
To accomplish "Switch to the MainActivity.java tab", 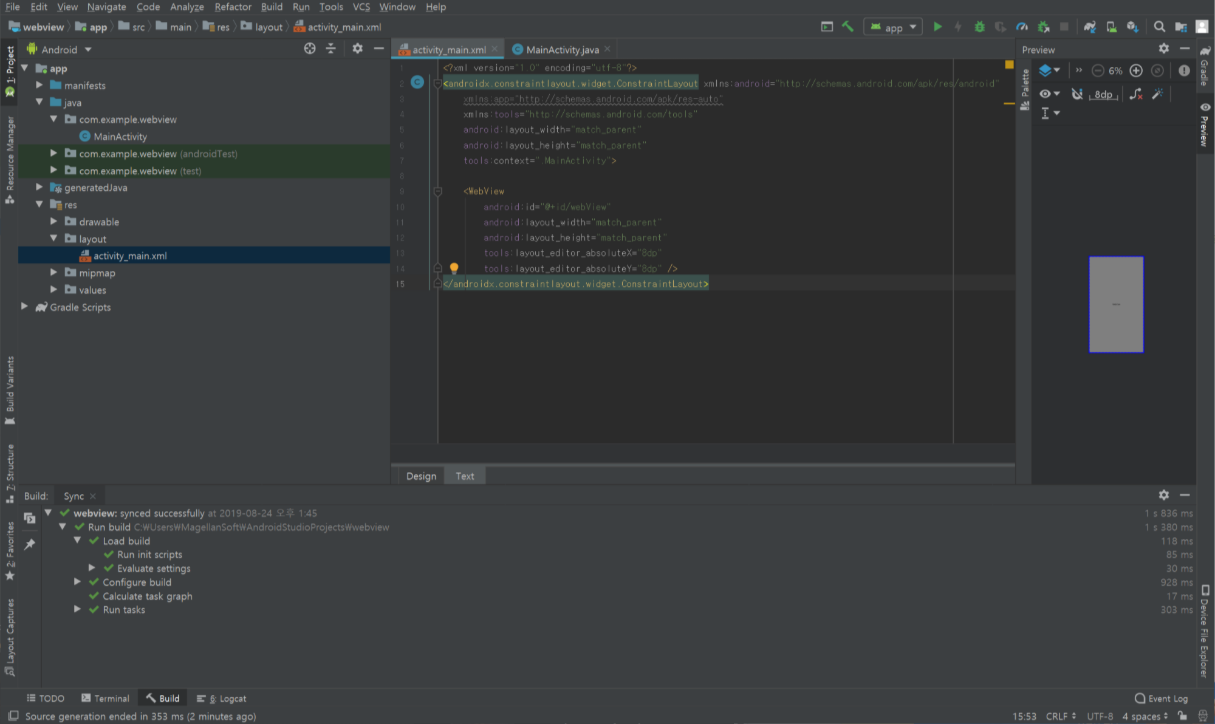I will click(562, 50).
